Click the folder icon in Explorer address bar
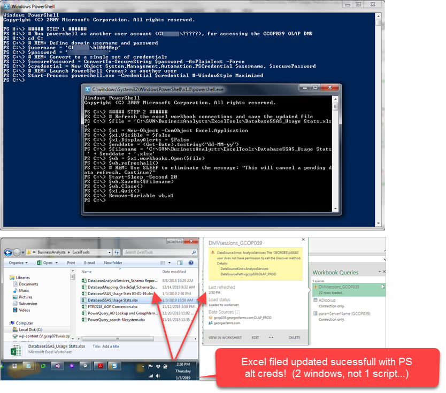This screenshot has height=393, width=446. point(29,252)
